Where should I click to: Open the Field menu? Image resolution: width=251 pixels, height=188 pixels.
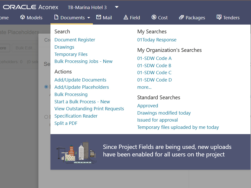tap(132, 18)
